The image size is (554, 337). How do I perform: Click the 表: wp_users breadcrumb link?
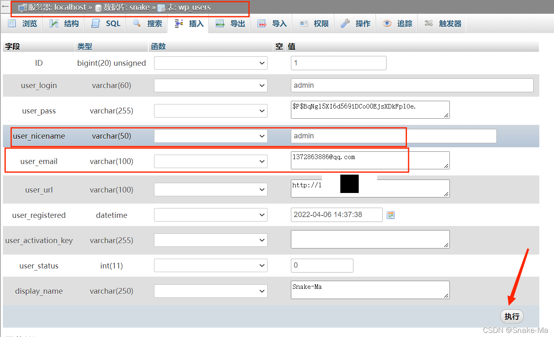[x=189, y=7]
